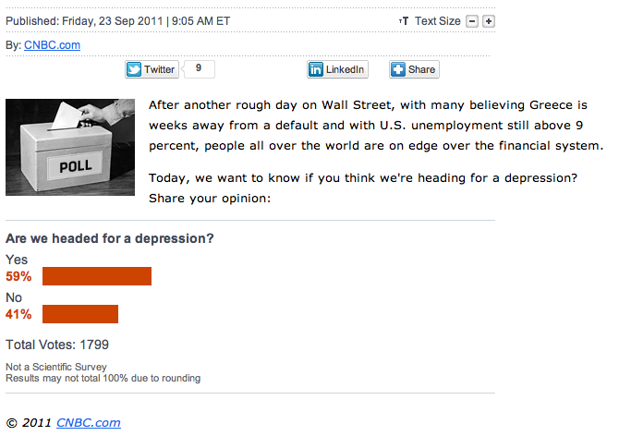Image resolution: width=619 pixels, height=436 pixels.
Task: Click the 41% No percentage
Action: tap(18, 314)
